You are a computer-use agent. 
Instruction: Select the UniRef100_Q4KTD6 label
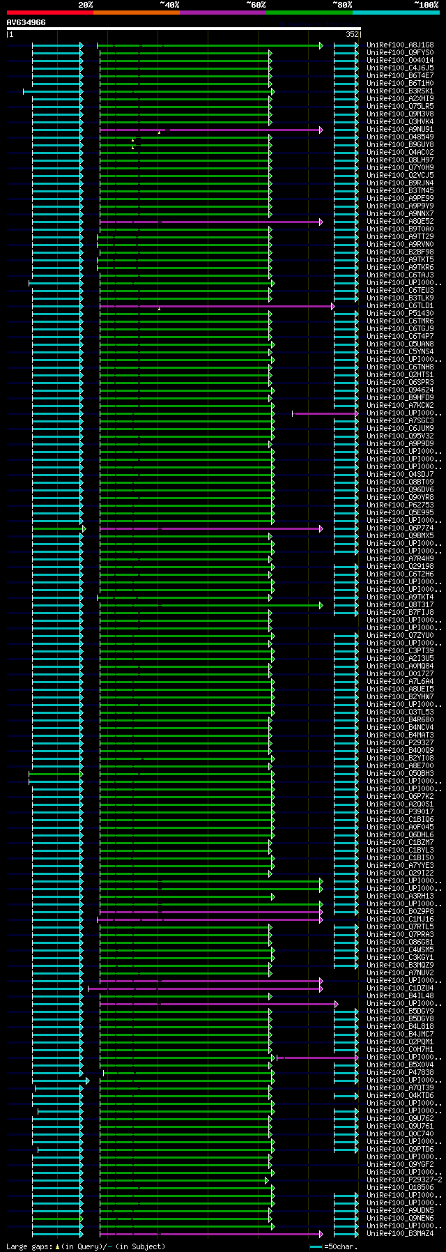click(400, 1096)
